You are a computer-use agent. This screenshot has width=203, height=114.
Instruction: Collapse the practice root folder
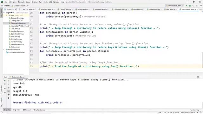[4, 13]
